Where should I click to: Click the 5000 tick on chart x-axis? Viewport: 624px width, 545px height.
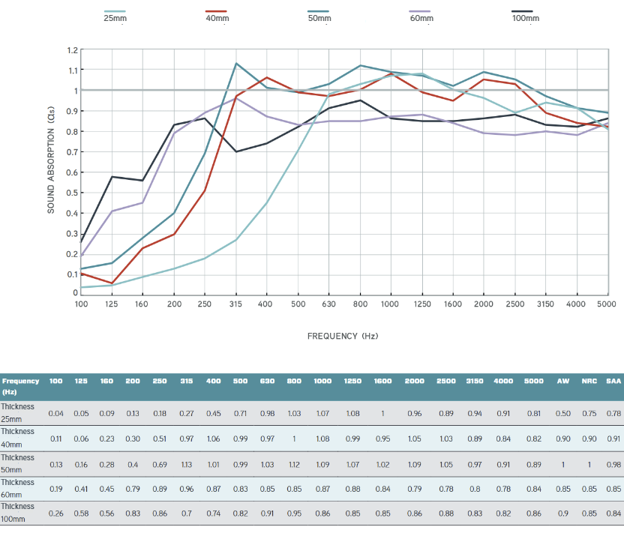pos(606,304)
